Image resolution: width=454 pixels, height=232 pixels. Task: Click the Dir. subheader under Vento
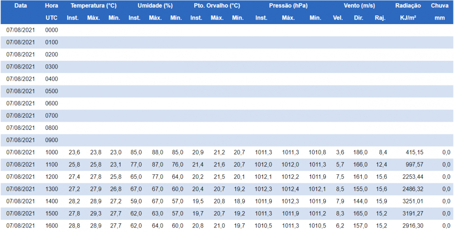point(359,18)
